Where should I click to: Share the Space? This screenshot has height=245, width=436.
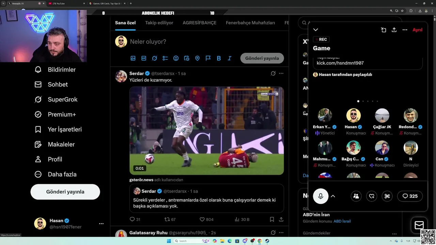pyautogui.click(x=394, y=30)
